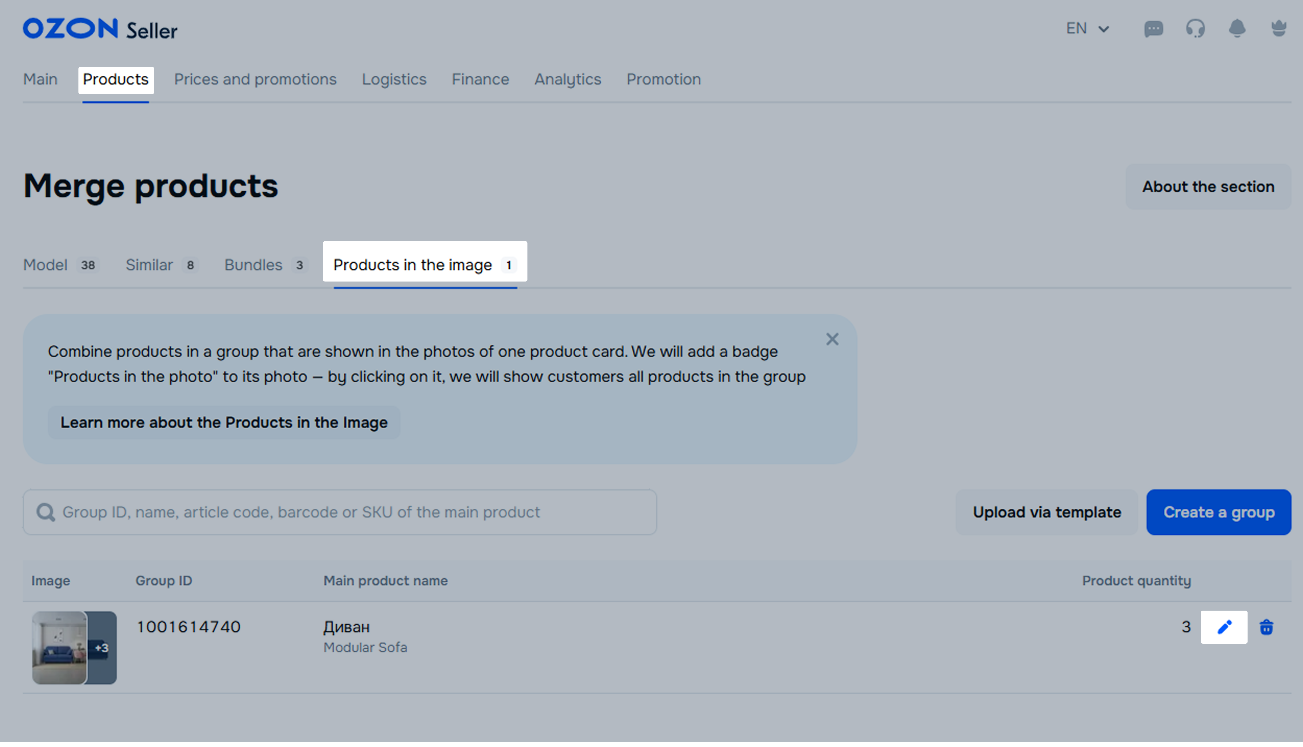The width and height of the screenshot is (1303, 747).
Task: Open the notifications bell
Action: [1237, 29]
